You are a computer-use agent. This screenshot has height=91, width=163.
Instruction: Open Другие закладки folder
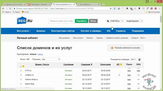(x=153, y=12)
